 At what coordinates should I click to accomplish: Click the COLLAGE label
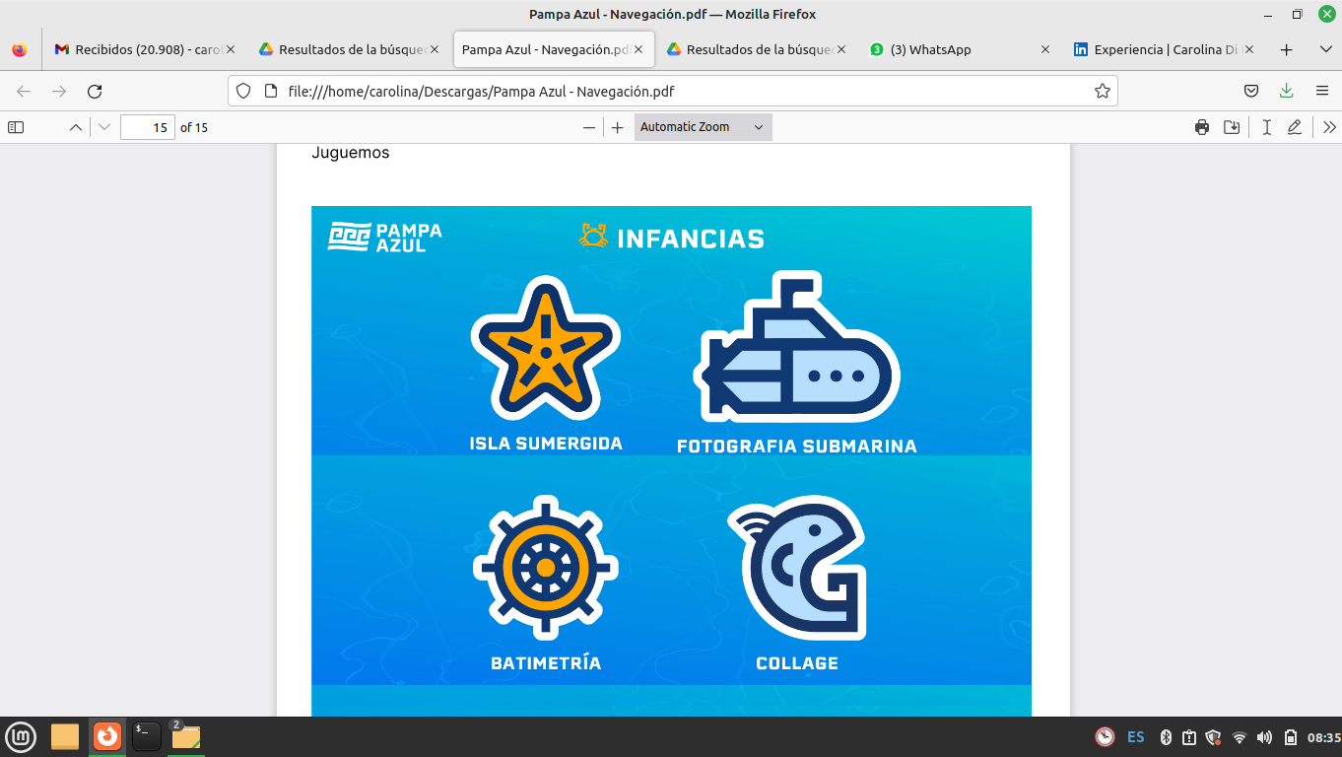pyautogui.click(x=797, y=663)
